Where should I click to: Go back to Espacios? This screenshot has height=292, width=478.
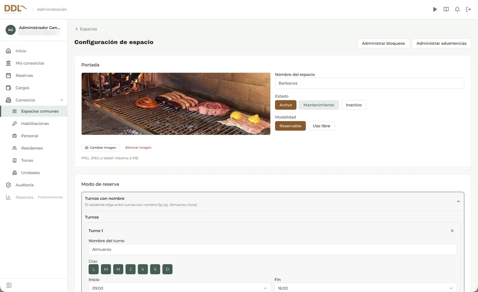point(86,29)
